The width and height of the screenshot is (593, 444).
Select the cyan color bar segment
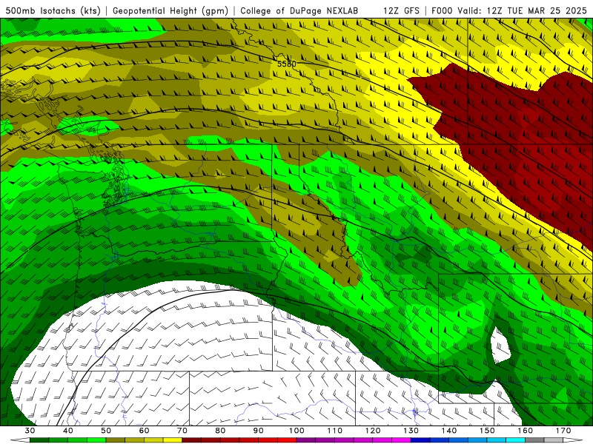[515, 440]
